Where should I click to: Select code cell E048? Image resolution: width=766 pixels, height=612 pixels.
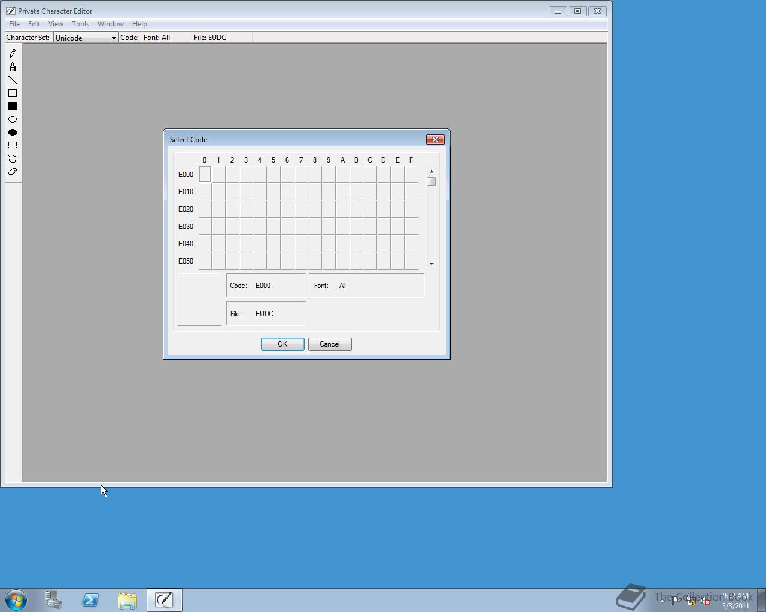coord(315,244)
